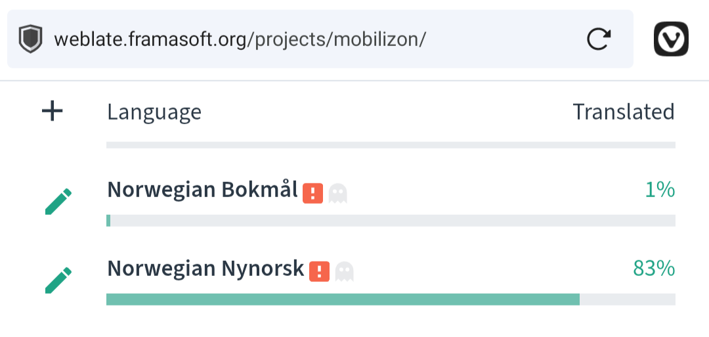
Task: Click the red alert icon beside Norwegian Bokmål
Action: (313, 193)
